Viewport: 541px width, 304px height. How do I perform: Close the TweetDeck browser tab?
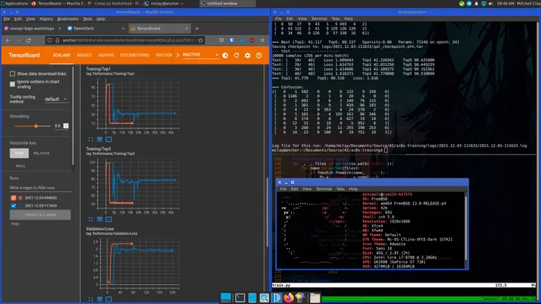123,29
